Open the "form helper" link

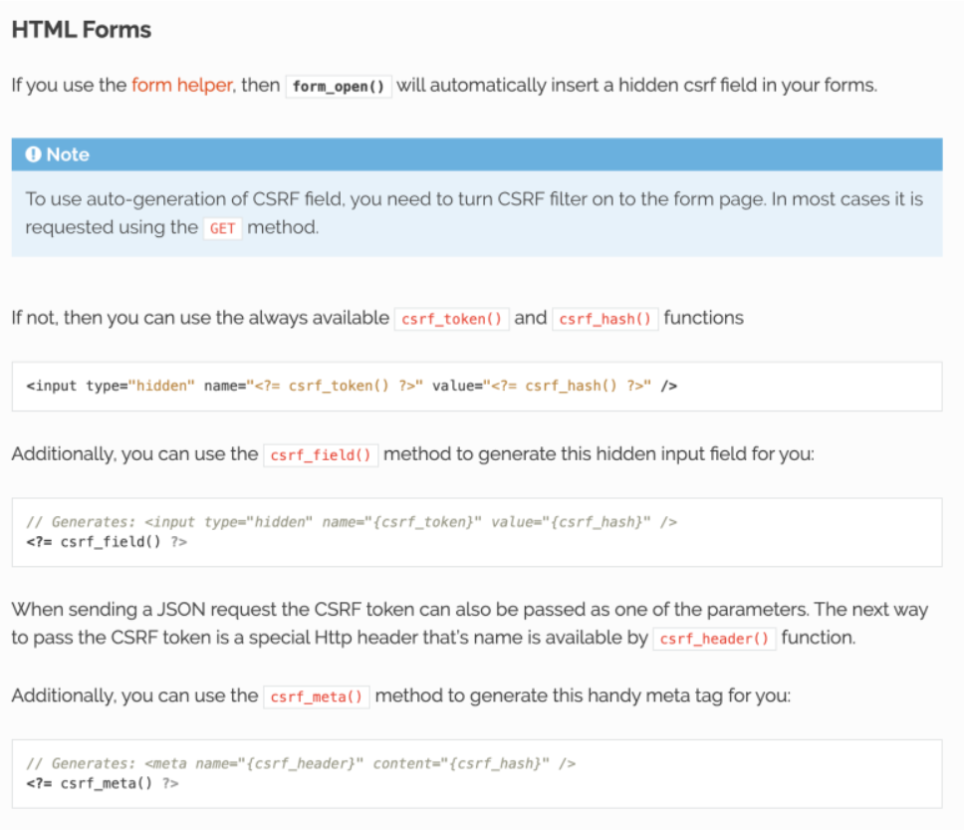[180, 85]
